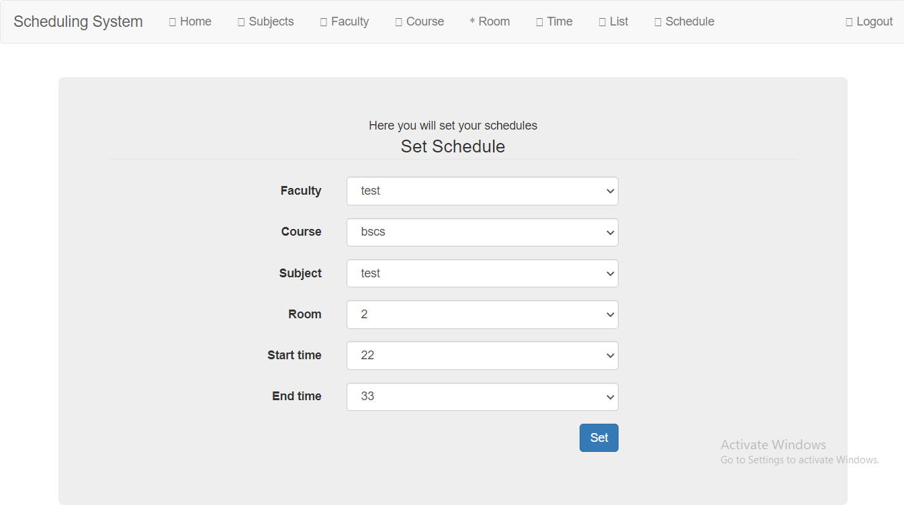Click the Home icon in the navbar
This screenshot has height=513, width=904.
pyautogui.click(x=171, y=21)
